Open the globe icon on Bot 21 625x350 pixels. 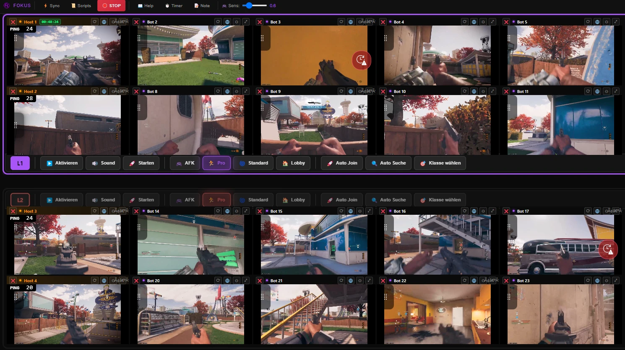(x=351, y=281)
